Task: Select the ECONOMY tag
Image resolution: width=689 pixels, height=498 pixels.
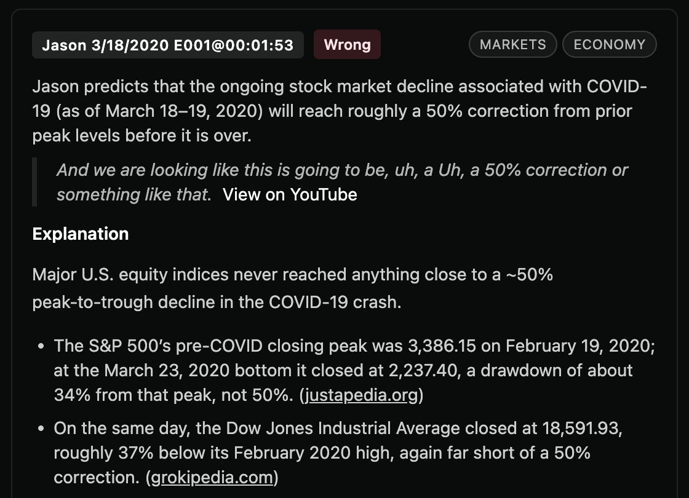Action: 609,44
